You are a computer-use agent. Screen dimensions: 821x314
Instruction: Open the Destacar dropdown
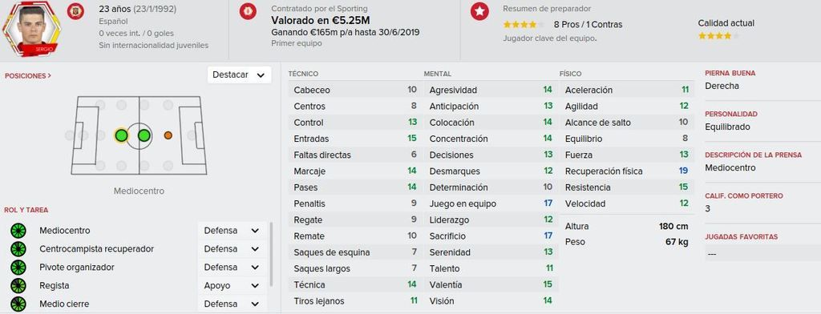tap(239, 74)
